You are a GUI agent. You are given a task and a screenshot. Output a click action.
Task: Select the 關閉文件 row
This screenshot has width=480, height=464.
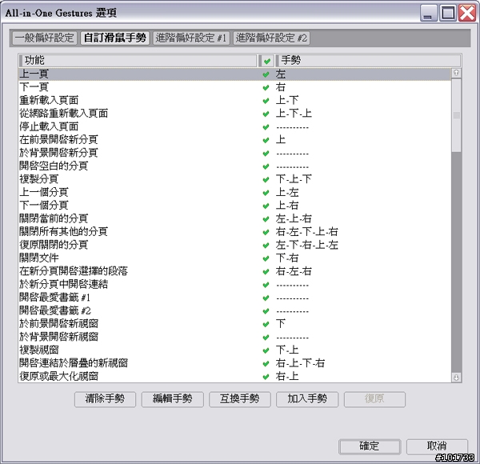(x=234, y=258)
